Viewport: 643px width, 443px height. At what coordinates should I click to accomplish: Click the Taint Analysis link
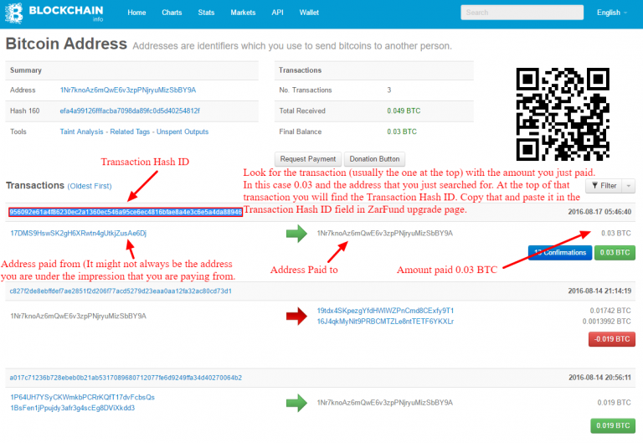pos(85,131)
